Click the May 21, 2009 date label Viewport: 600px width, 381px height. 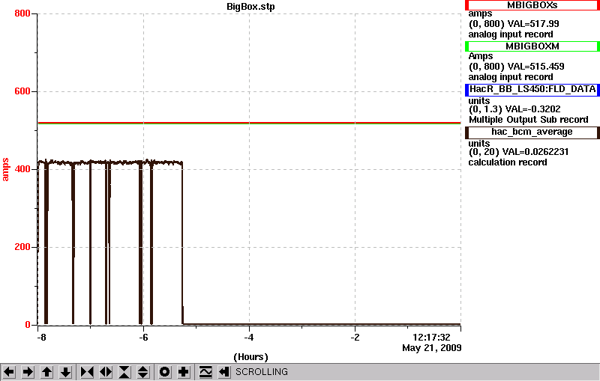[x=432, y=348]
